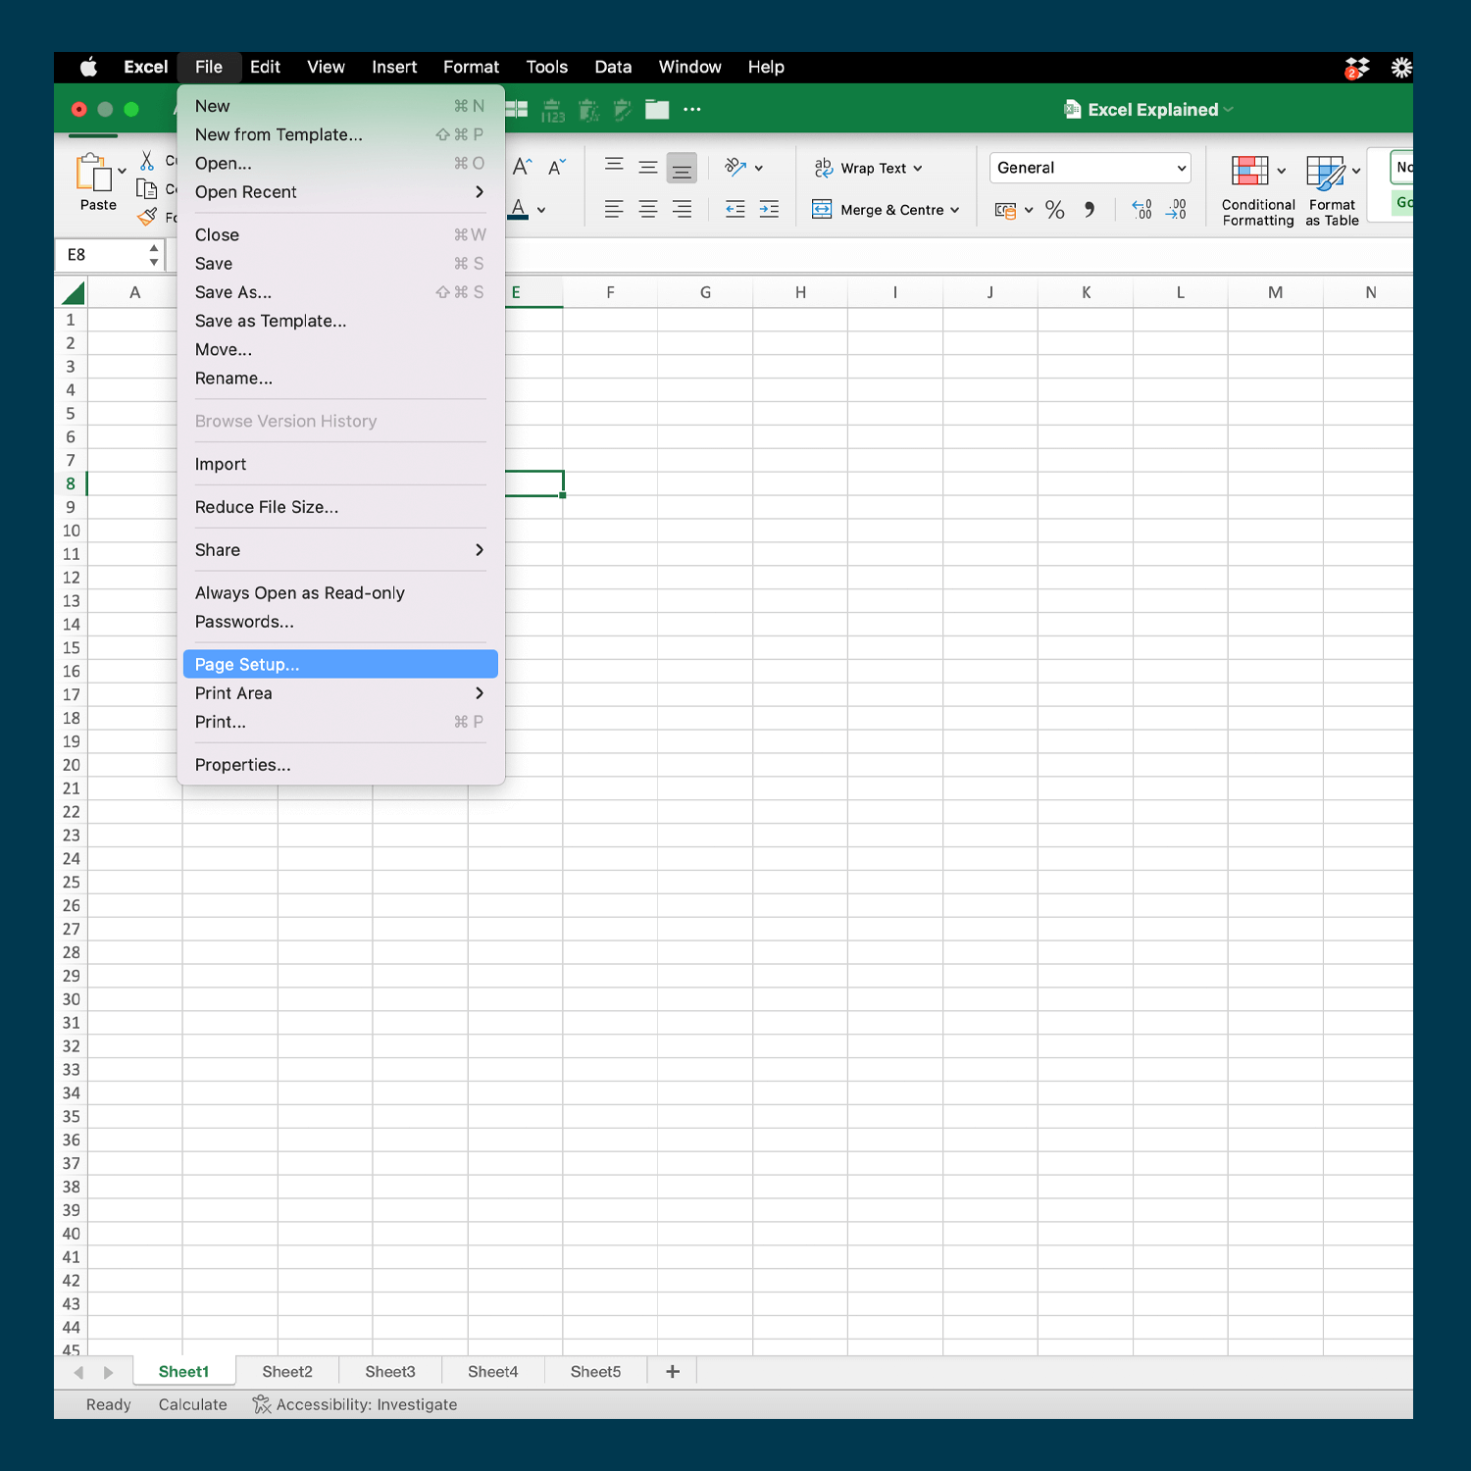Click the Format as Table icon
Image resolution: width=1471 pixels, height=1471 pixels.
[x=1326, y=172]
